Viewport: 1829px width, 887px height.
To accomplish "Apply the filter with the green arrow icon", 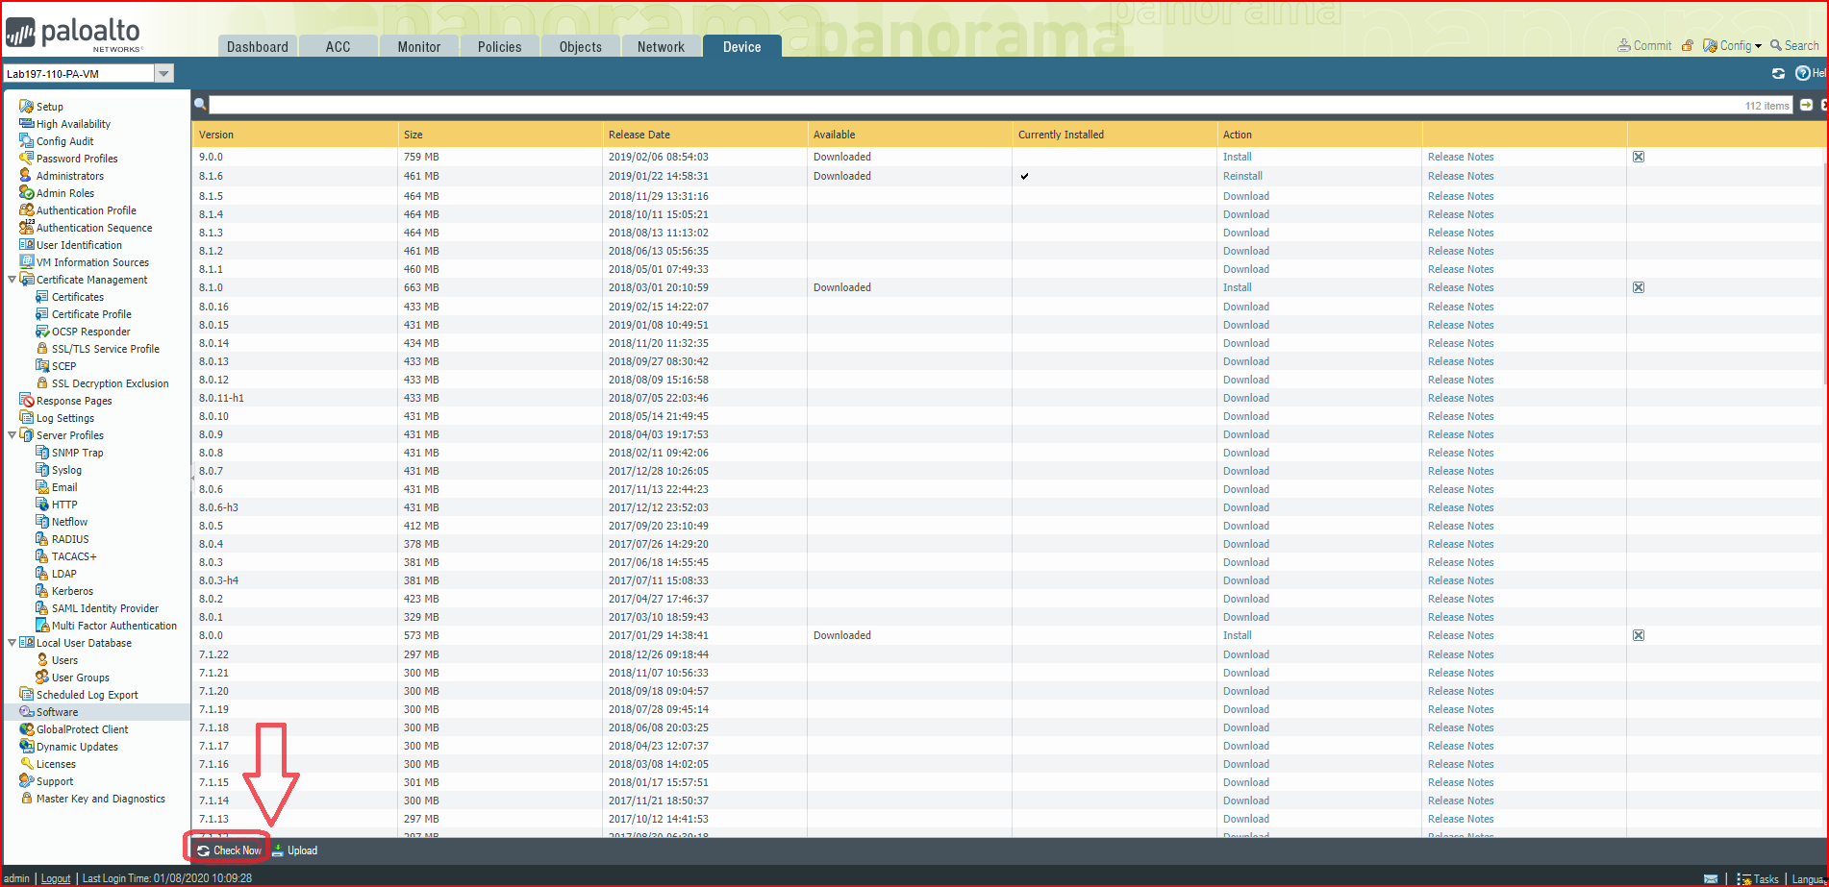I will (1808, 106).
